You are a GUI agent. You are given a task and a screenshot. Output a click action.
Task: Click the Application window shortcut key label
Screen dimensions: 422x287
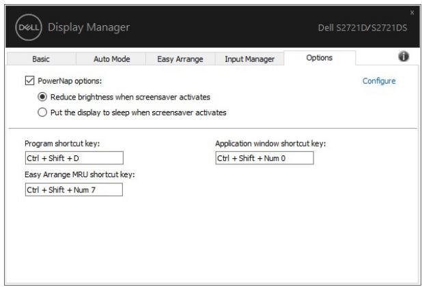pos(270,143)
